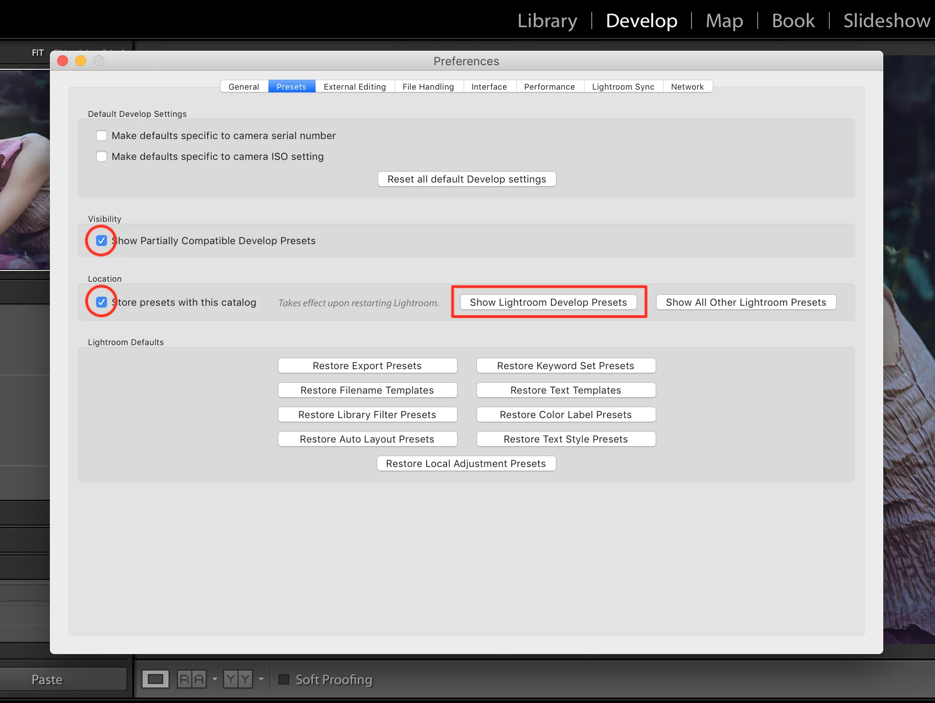Open the Before/After view dropdown

260,679
